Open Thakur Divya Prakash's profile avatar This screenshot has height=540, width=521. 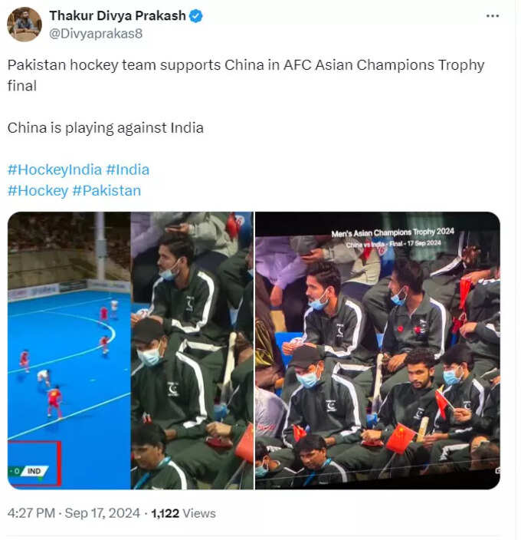point(24,24)
